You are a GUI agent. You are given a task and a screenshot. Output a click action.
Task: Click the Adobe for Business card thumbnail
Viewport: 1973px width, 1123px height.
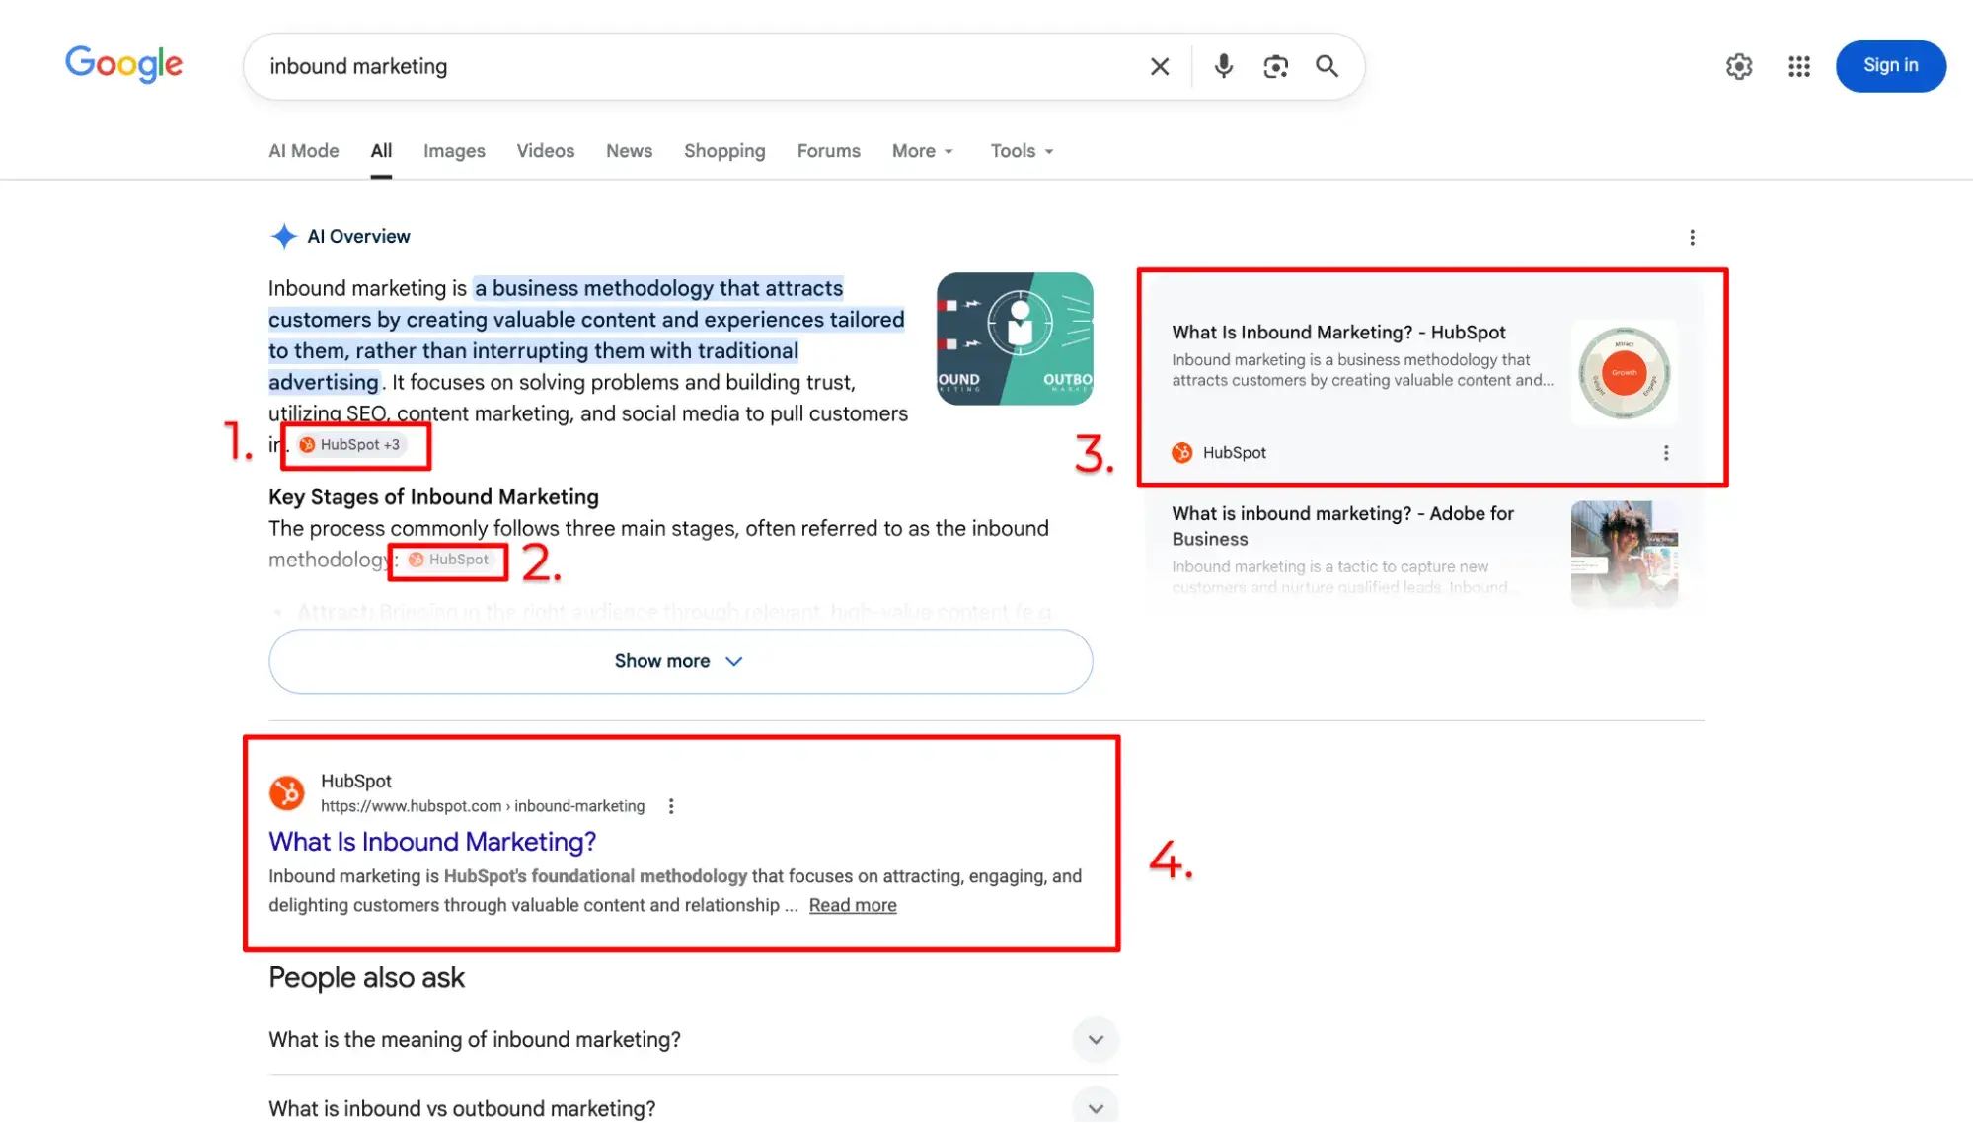click(x=1625, y=554)
